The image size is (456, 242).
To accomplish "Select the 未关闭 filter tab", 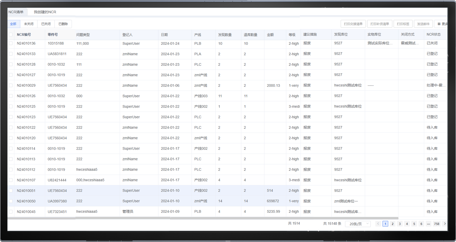I will [29, 24].
